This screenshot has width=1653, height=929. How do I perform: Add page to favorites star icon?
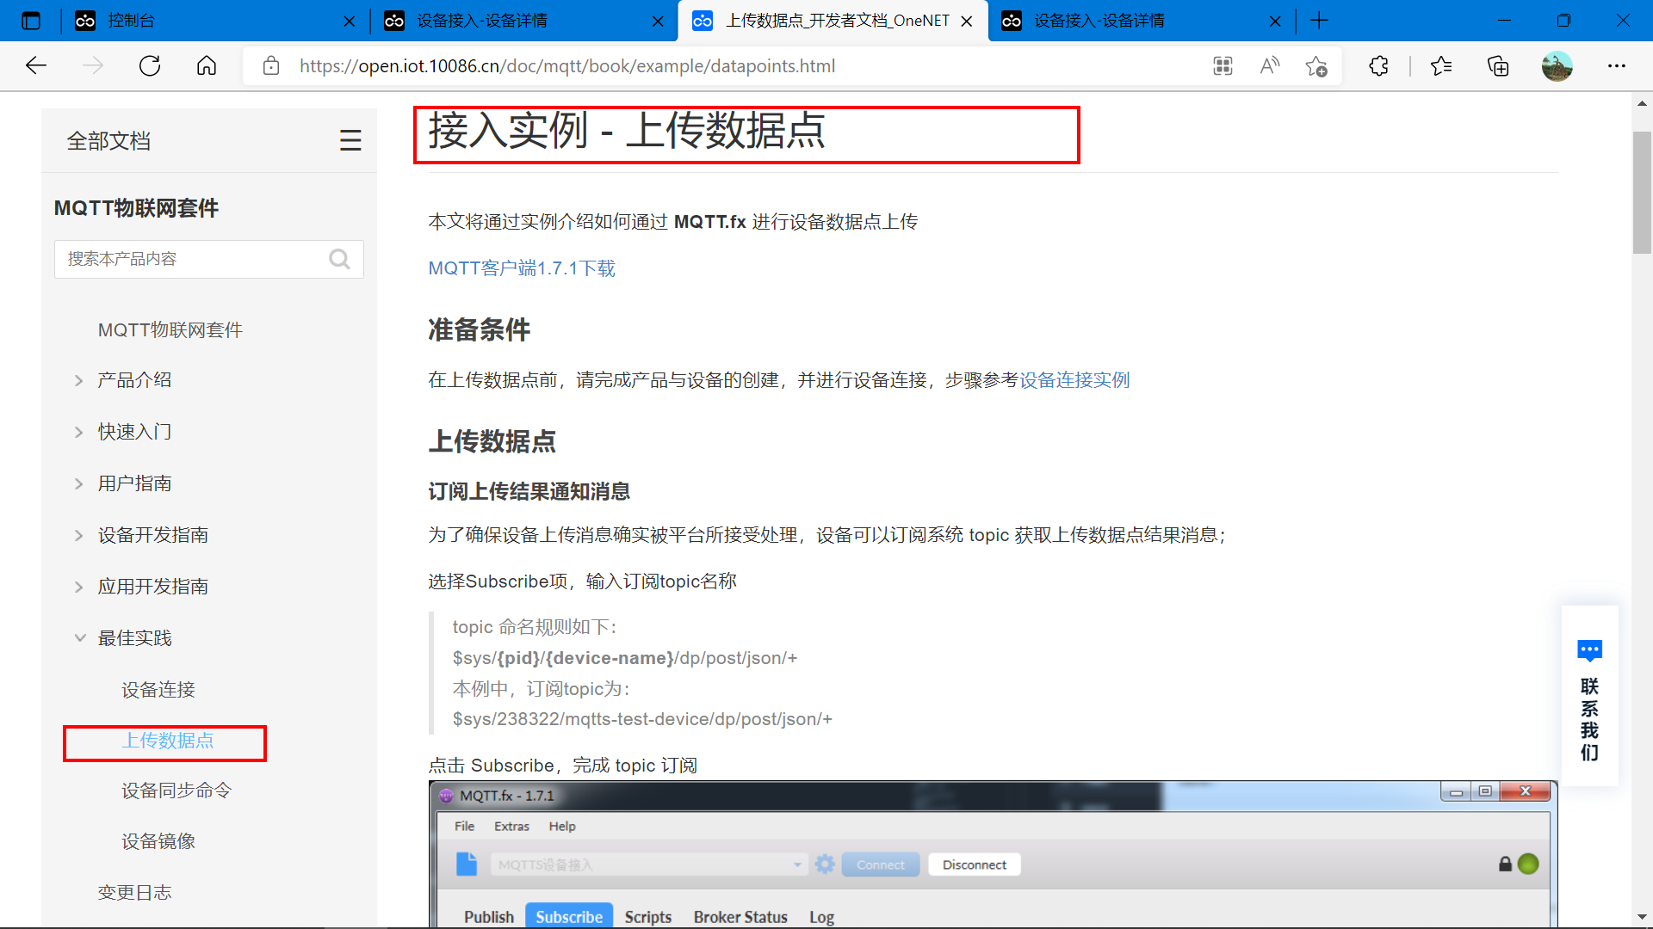1316,66
